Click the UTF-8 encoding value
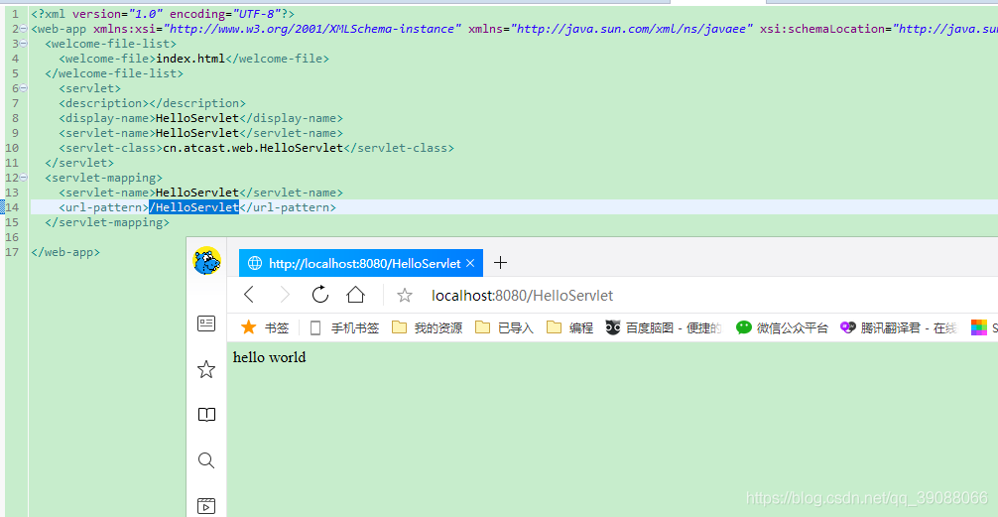The width and height of the screenshot is (998, 517). pyautogui.click(x=255, y=13)
